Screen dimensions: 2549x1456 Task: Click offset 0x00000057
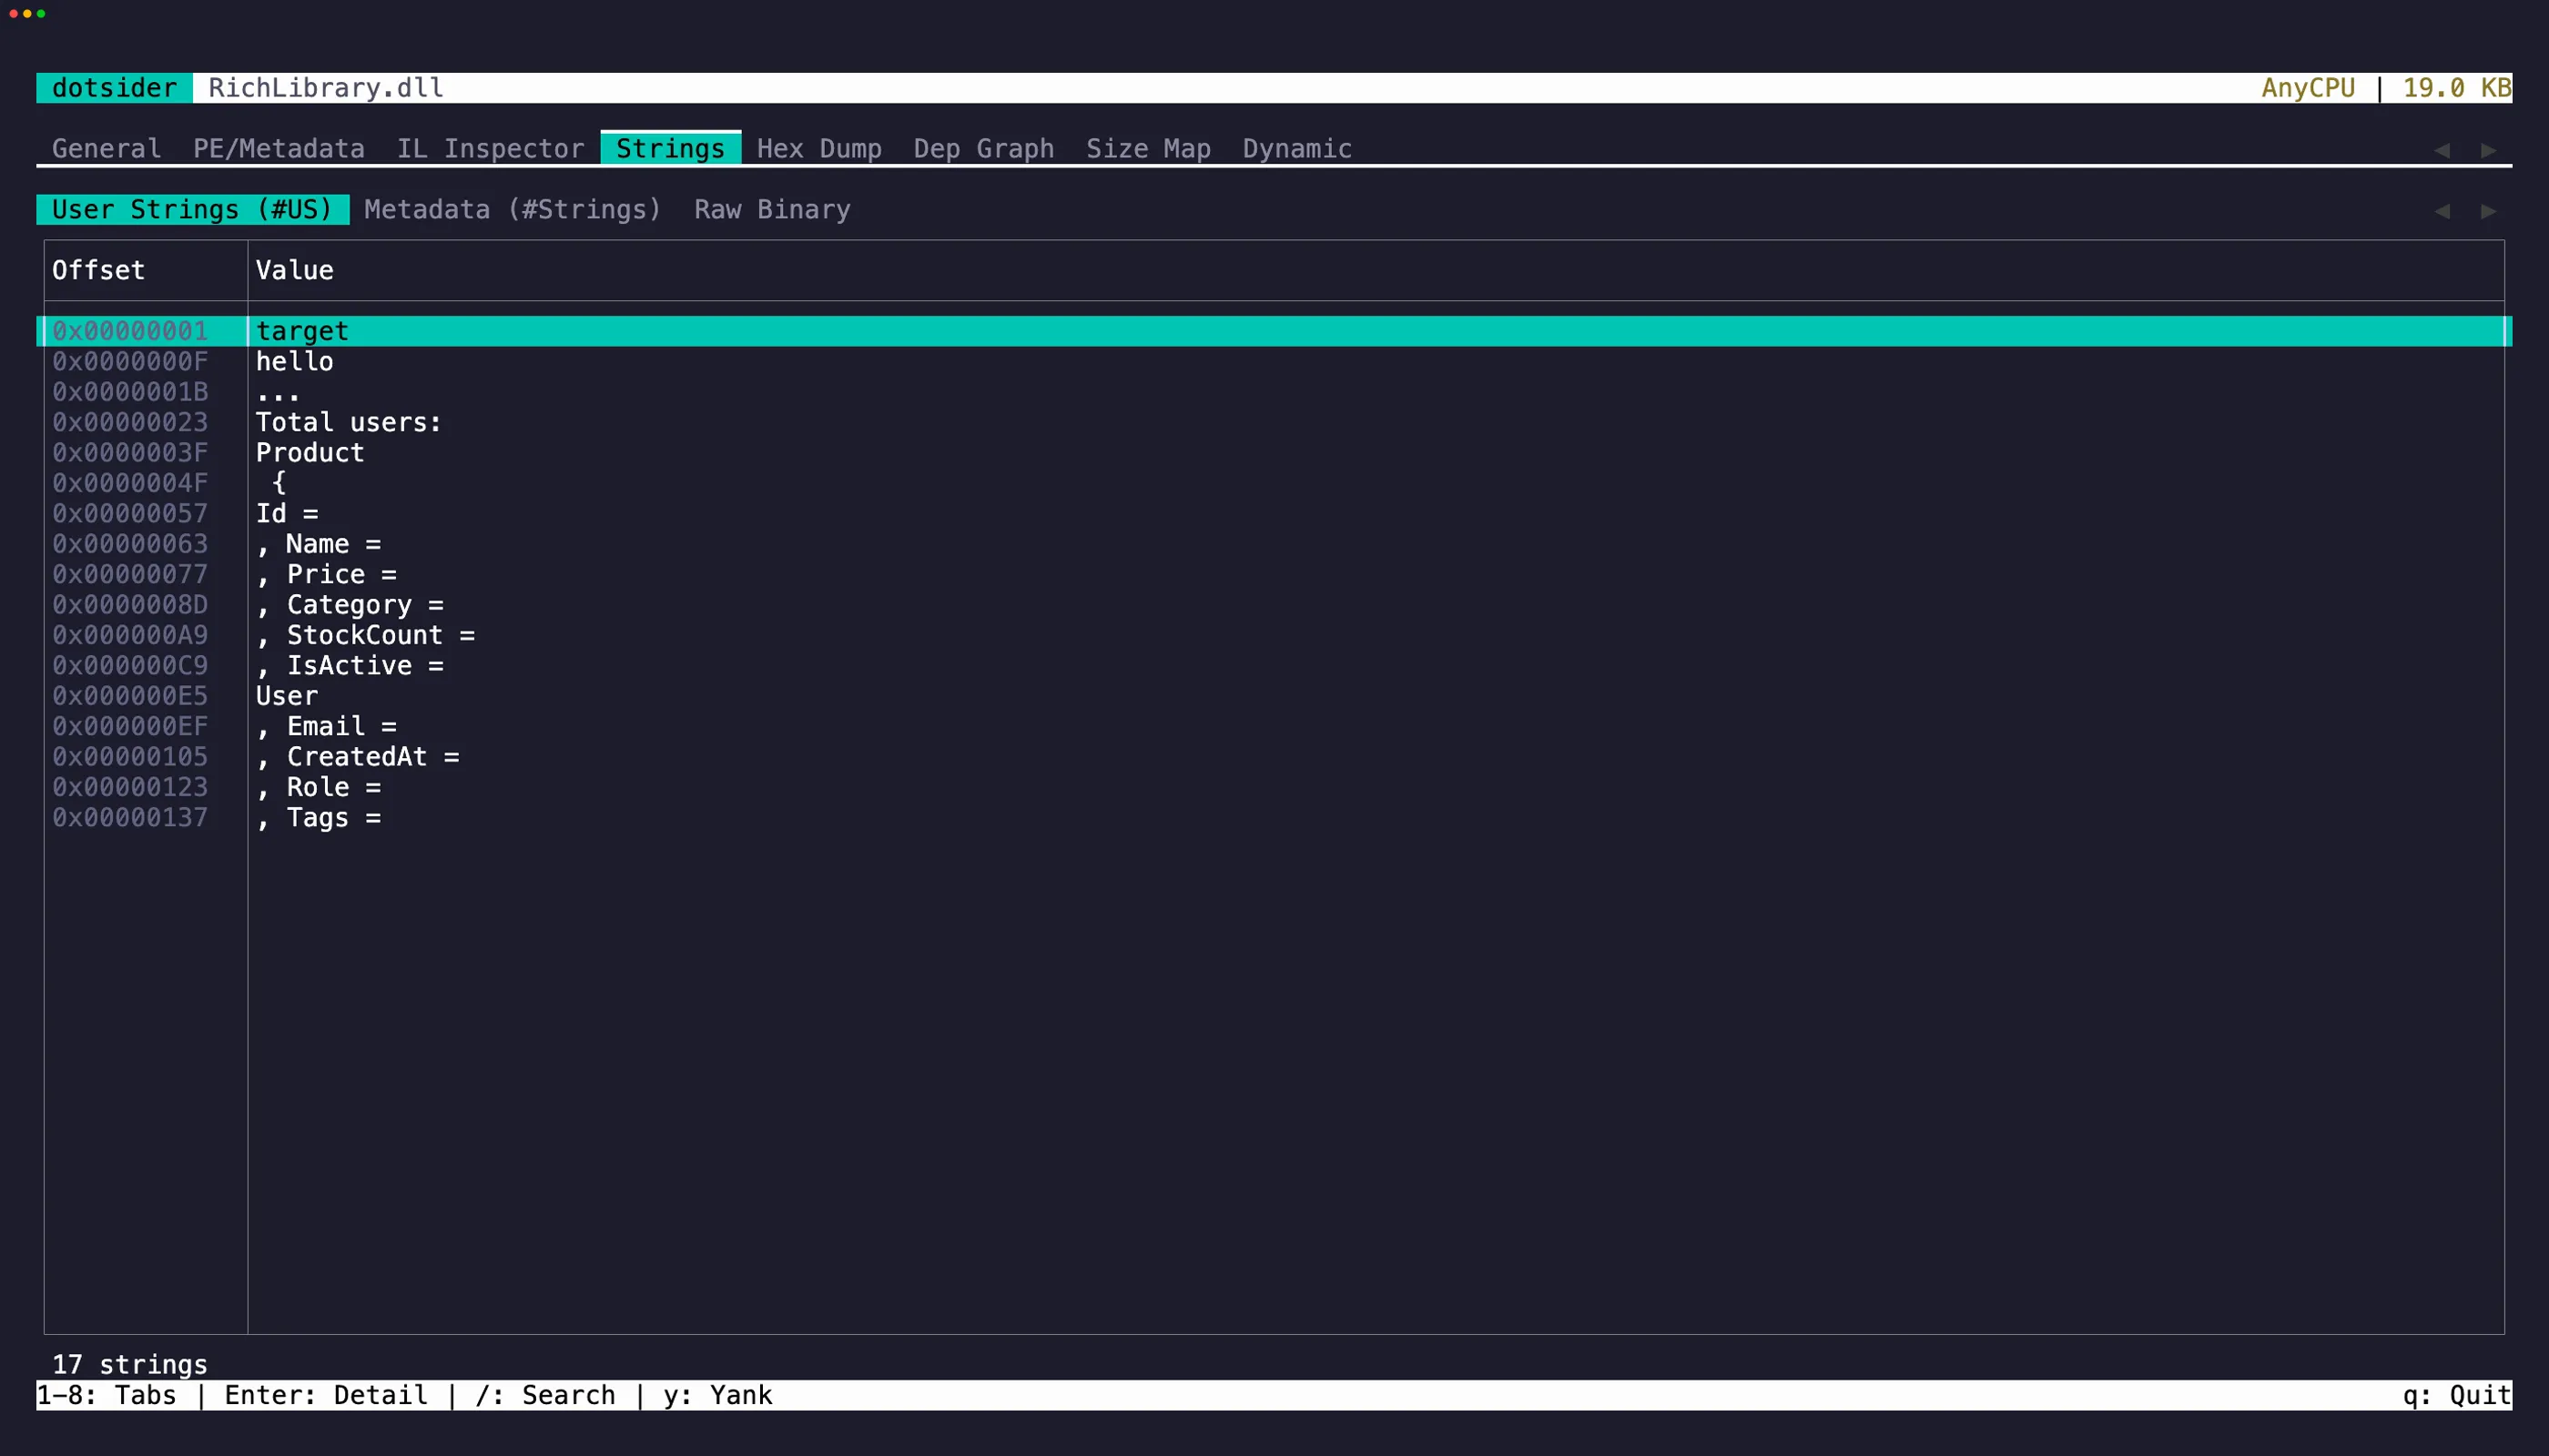(130, 513)
